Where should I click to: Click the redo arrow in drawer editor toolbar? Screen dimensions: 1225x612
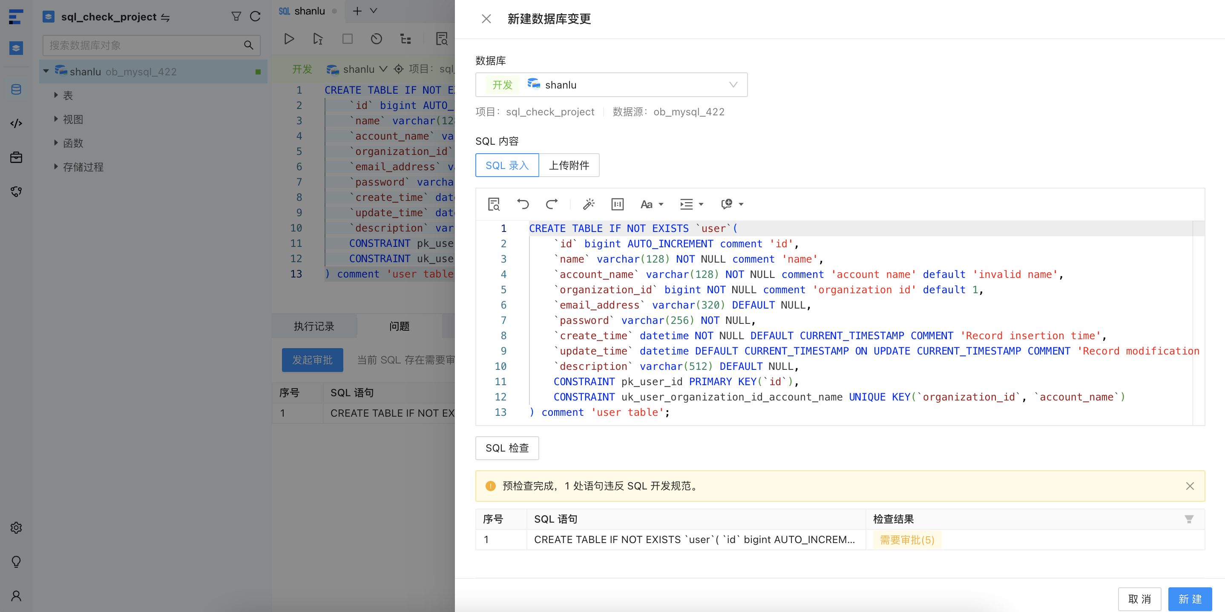[552, 204]
